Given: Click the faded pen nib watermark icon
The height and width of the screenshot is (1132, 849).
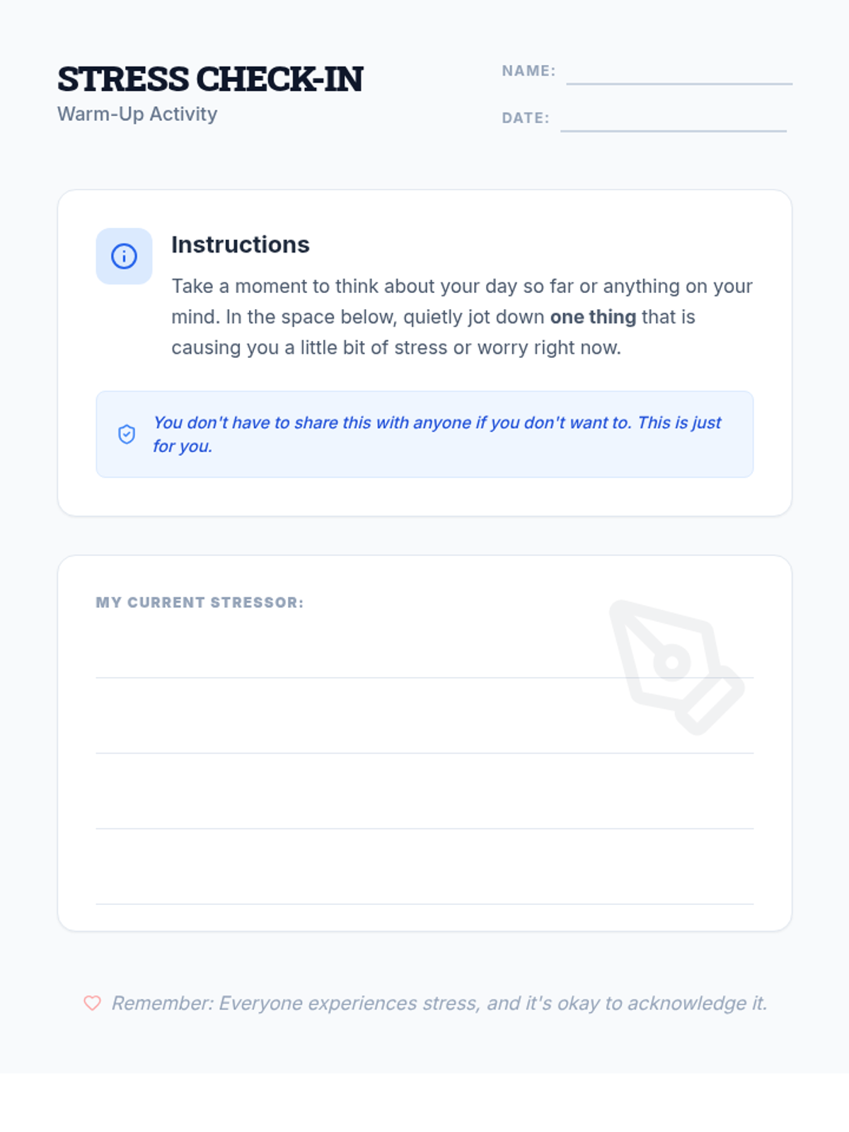Looking at the screenshot, I should [677, 667].
